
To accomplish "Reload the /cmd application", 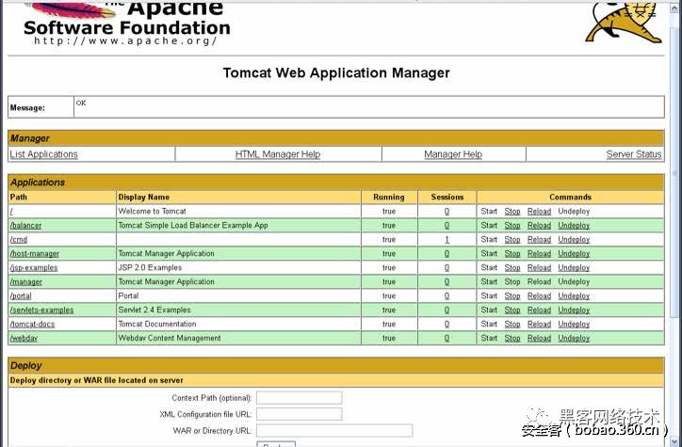I will (x=540, y=239).
